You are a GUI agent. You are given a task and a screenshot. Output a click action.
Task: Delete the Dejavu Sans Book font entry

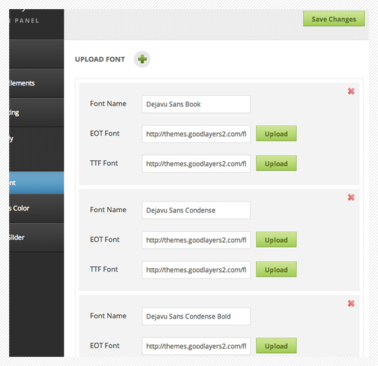(x=351, y=91)
